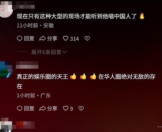This screenshot has width=162, height=132.
Task: Click the first commenter's blurred username
Action: point(25,5)
